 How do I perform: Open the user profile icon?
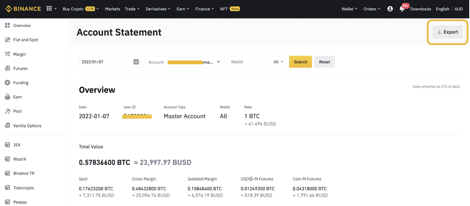point(390,9)
